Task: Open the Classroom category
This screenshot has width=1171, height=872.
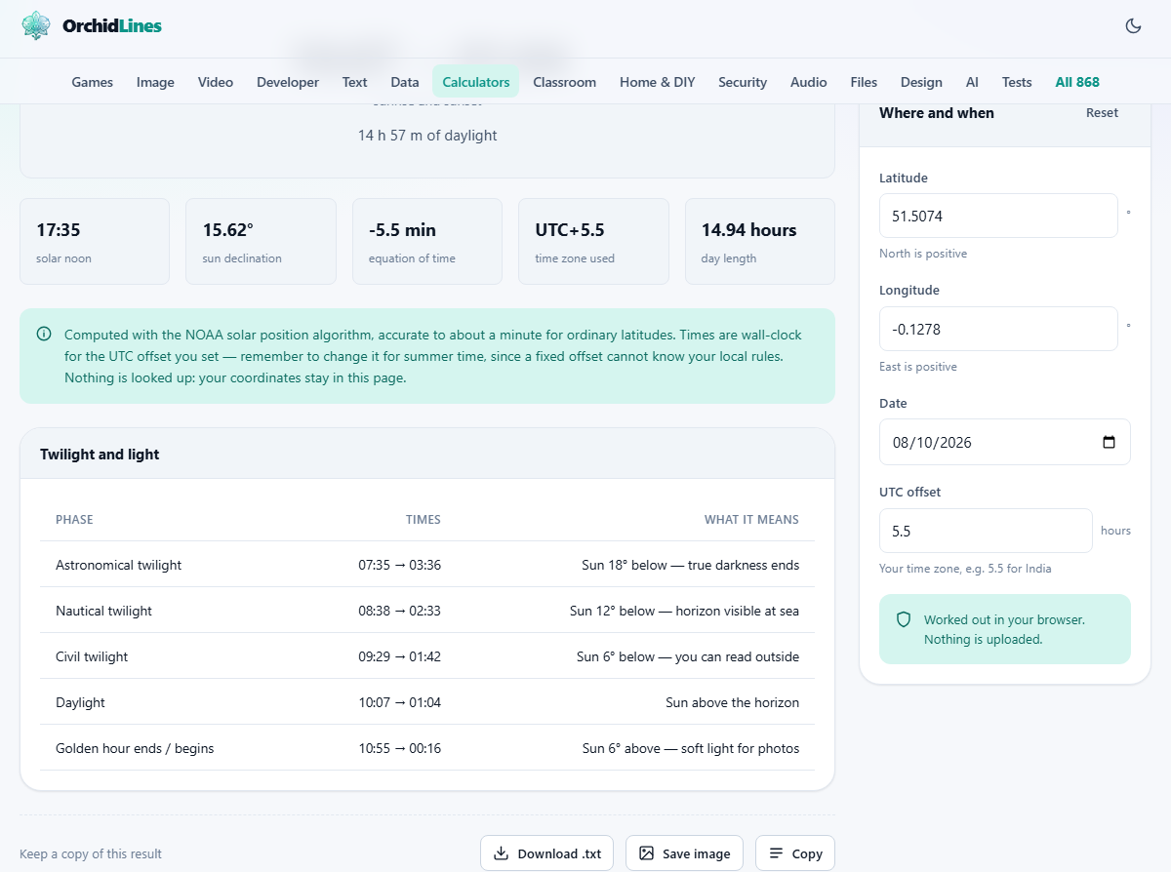Action: pos(564,82)
